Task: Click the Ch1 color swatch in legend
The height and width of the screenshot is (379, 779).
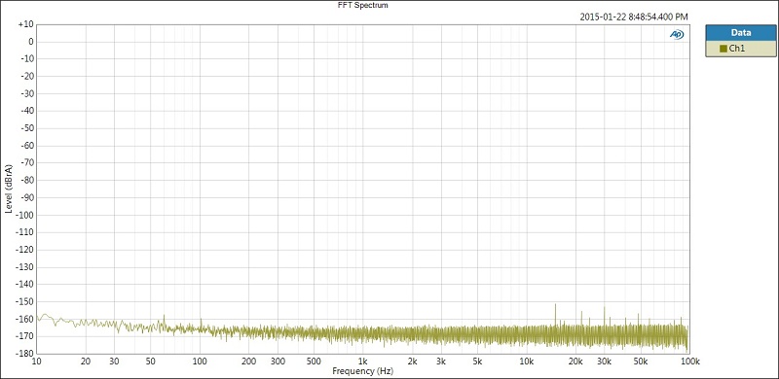Action: 723,49
